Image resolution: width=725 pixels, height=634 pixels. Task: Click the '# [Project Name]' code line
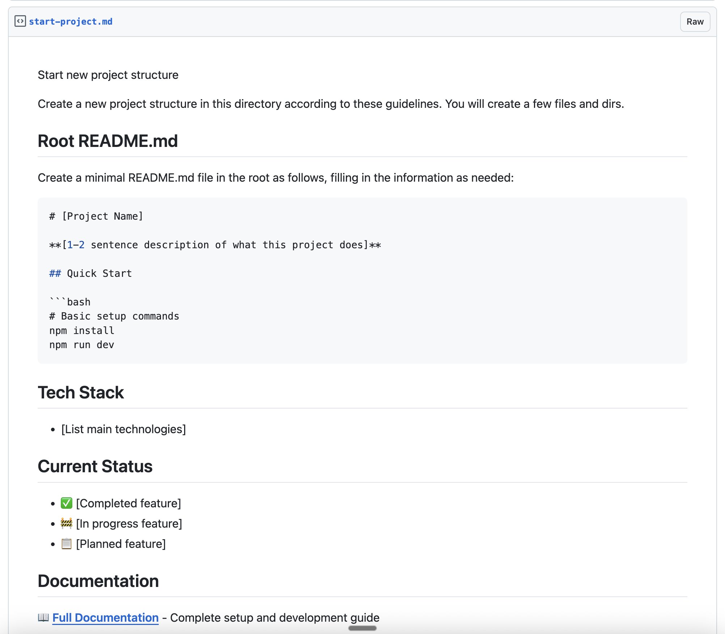point(96,216)
